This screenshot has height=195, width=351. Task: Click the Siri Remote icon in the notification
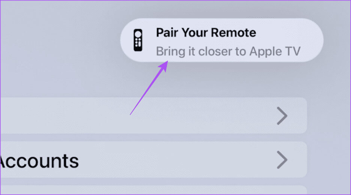point(138,40)
